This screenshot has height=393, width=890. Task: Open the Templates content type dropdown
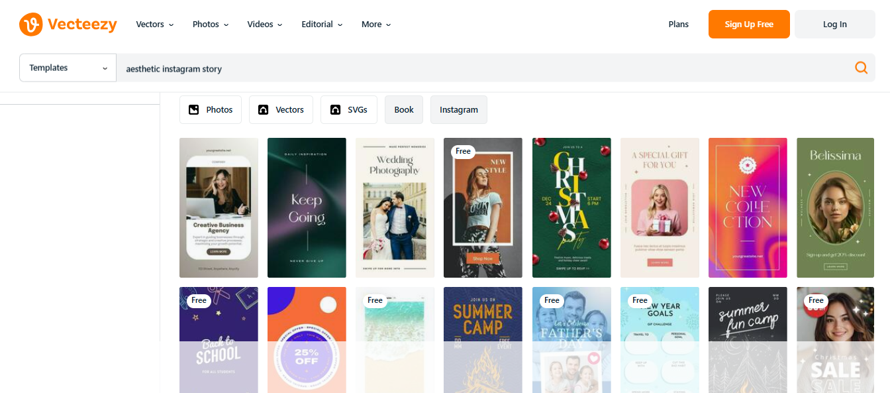68,68
